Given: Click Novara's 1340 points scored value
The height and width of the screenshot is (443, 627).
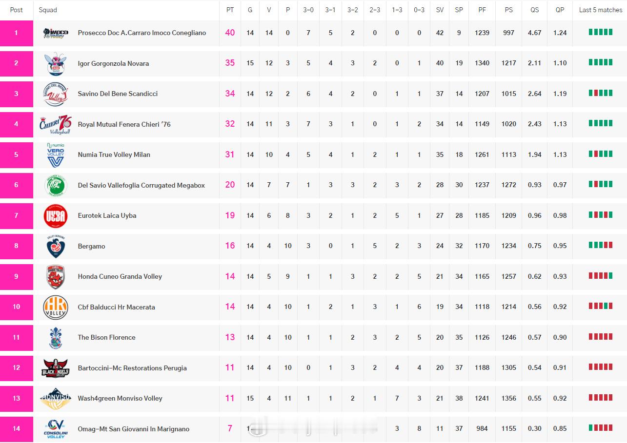Looking at the screenshot, I should pyautogui.click(x=482, y=63).
